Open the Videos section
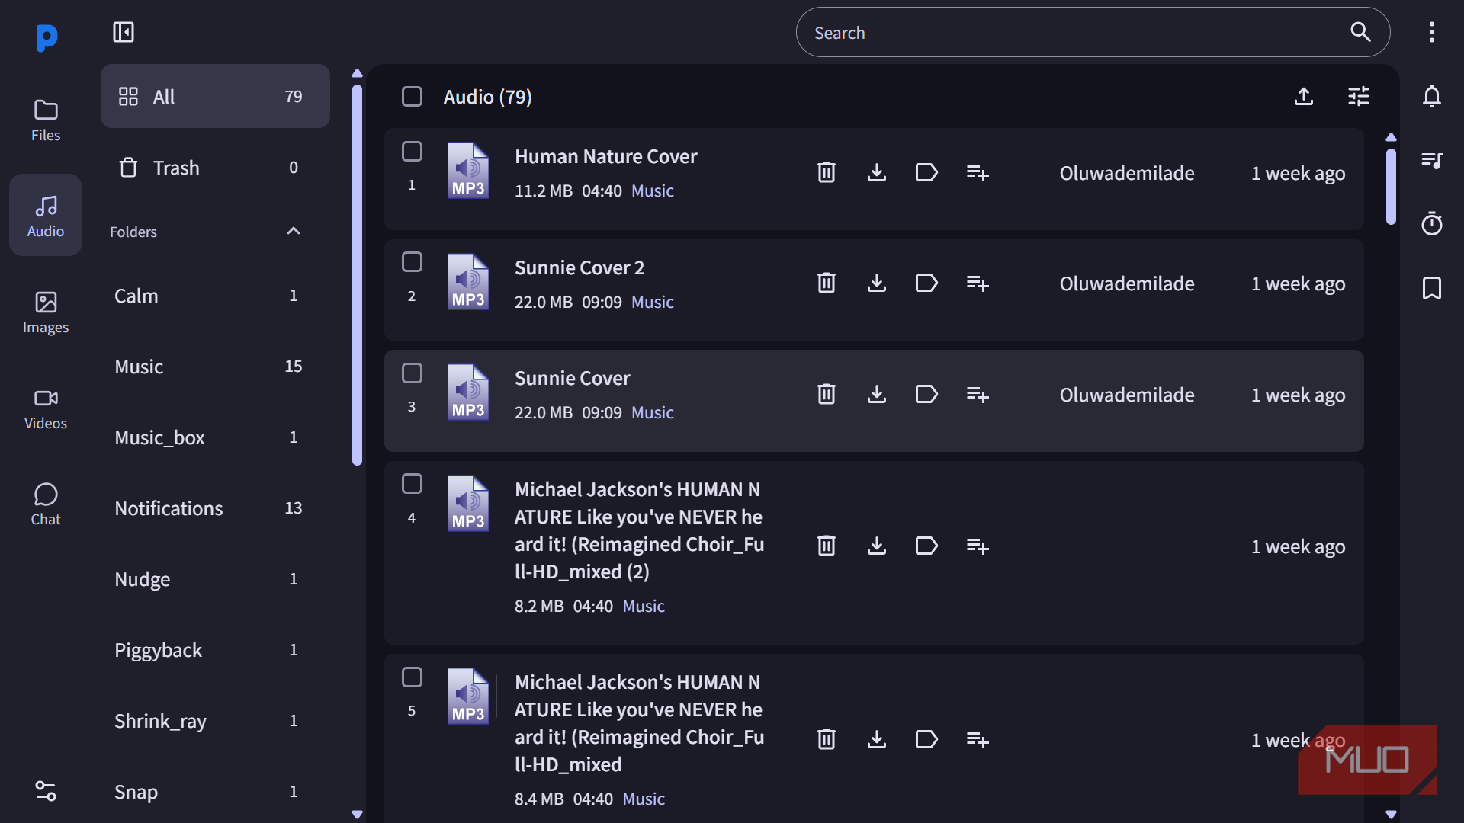This screenshot has width=1464, height=823. click(x=46, y=408)
